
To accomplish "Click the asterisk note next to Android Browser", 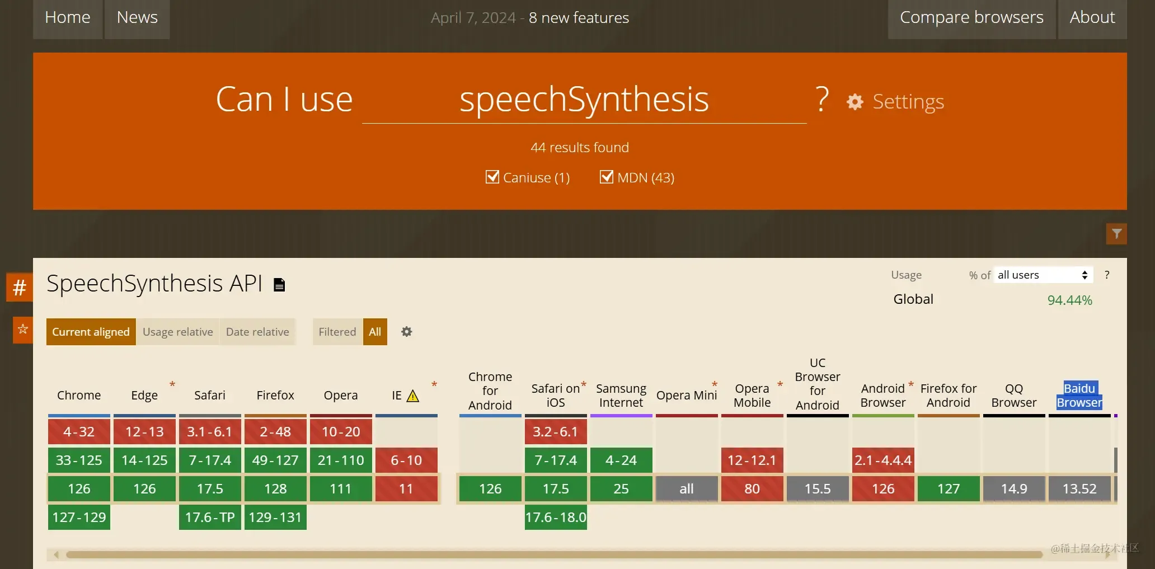I will 911,384.
